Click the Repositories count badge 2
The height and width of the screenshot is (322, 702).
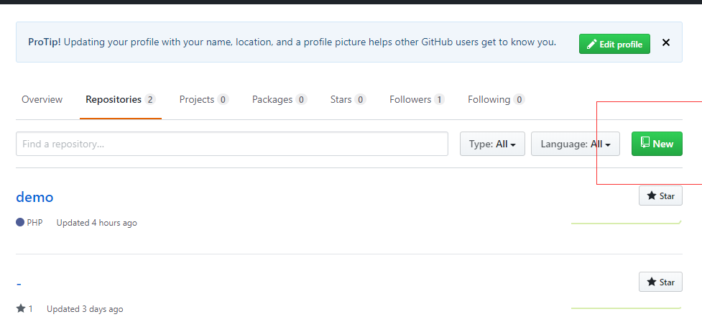(x=150, y=99)
